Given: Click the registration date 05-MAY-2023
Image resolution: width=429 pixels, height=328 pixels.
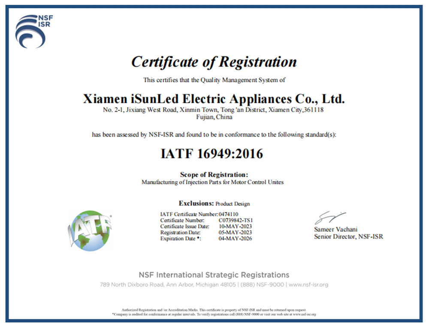Looking at the screenshot, I should (235, 232).
